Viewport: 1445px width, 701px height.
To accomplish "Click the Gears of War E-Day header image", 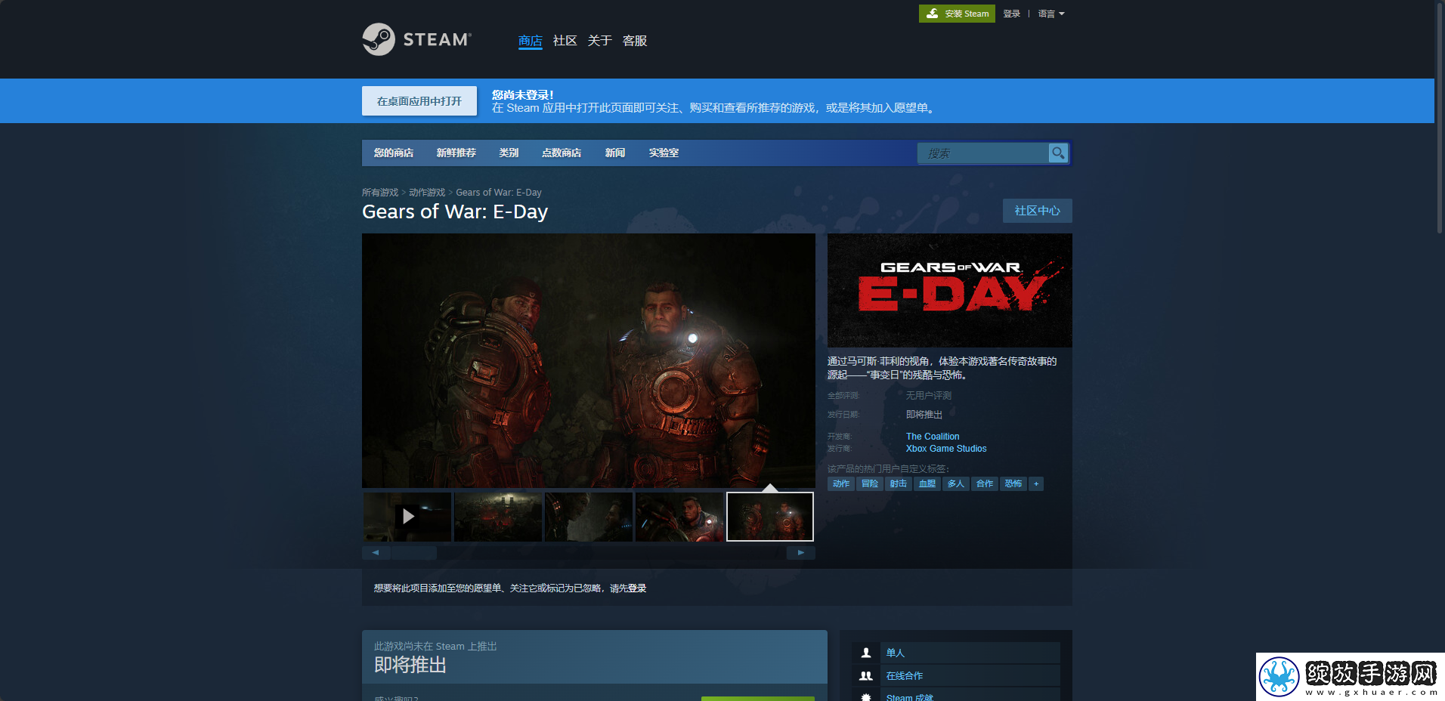I will pos(950,290).
